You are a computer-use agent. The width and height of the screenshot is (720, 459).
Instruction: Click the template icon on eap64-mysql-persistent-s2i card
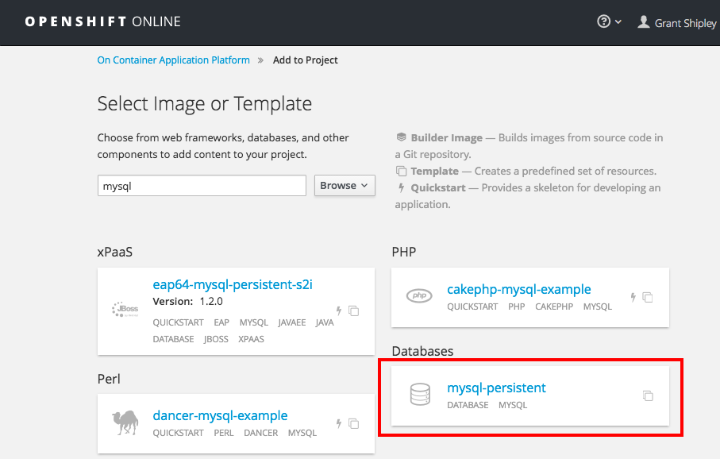354,310
